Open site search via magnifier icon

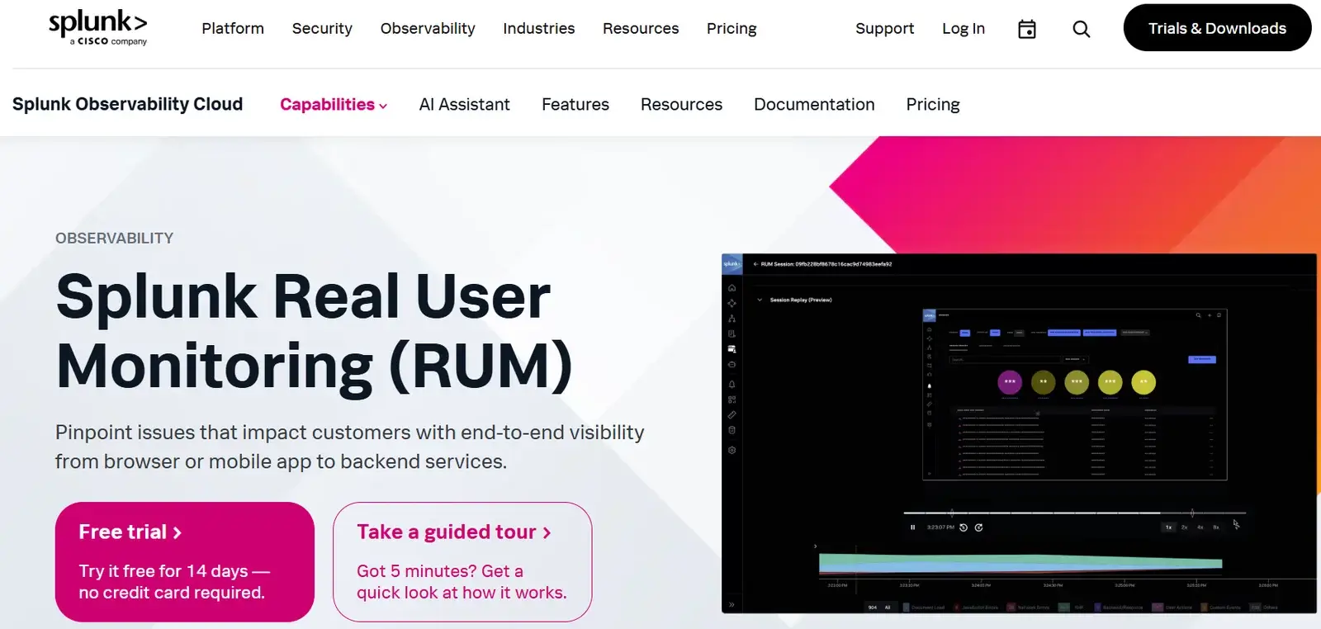[1082, 29]
